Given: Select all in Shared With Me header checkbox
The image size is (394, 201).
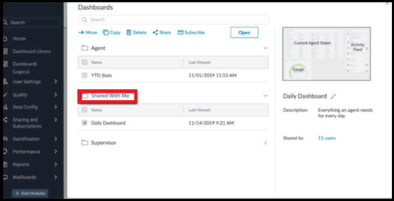Looking at the screenshot, I should tap(84, 110).
